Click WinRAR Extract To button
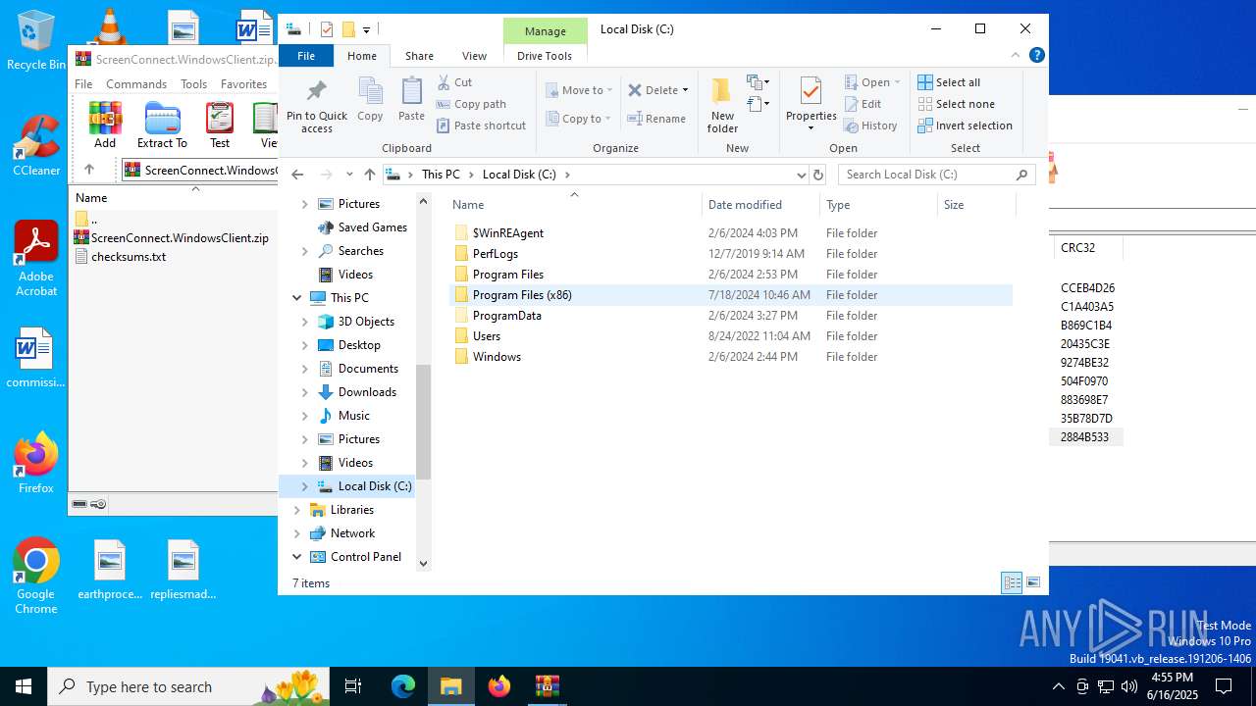The image size is (1256, 706). click(x=162, y=126)
